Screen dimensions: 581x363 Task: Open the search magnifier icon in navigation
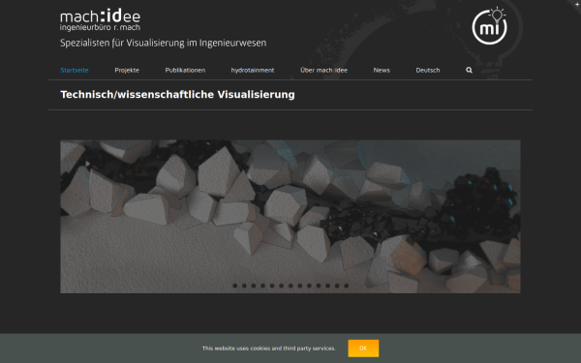(x=469, y=70)
